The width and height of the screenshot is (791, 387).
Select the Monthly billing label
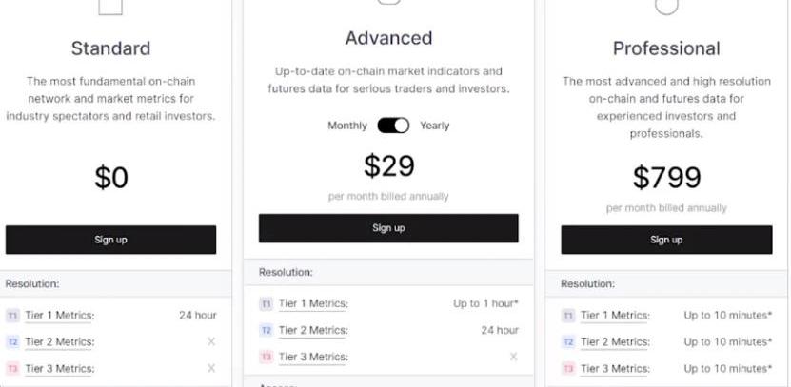point(347,126)
